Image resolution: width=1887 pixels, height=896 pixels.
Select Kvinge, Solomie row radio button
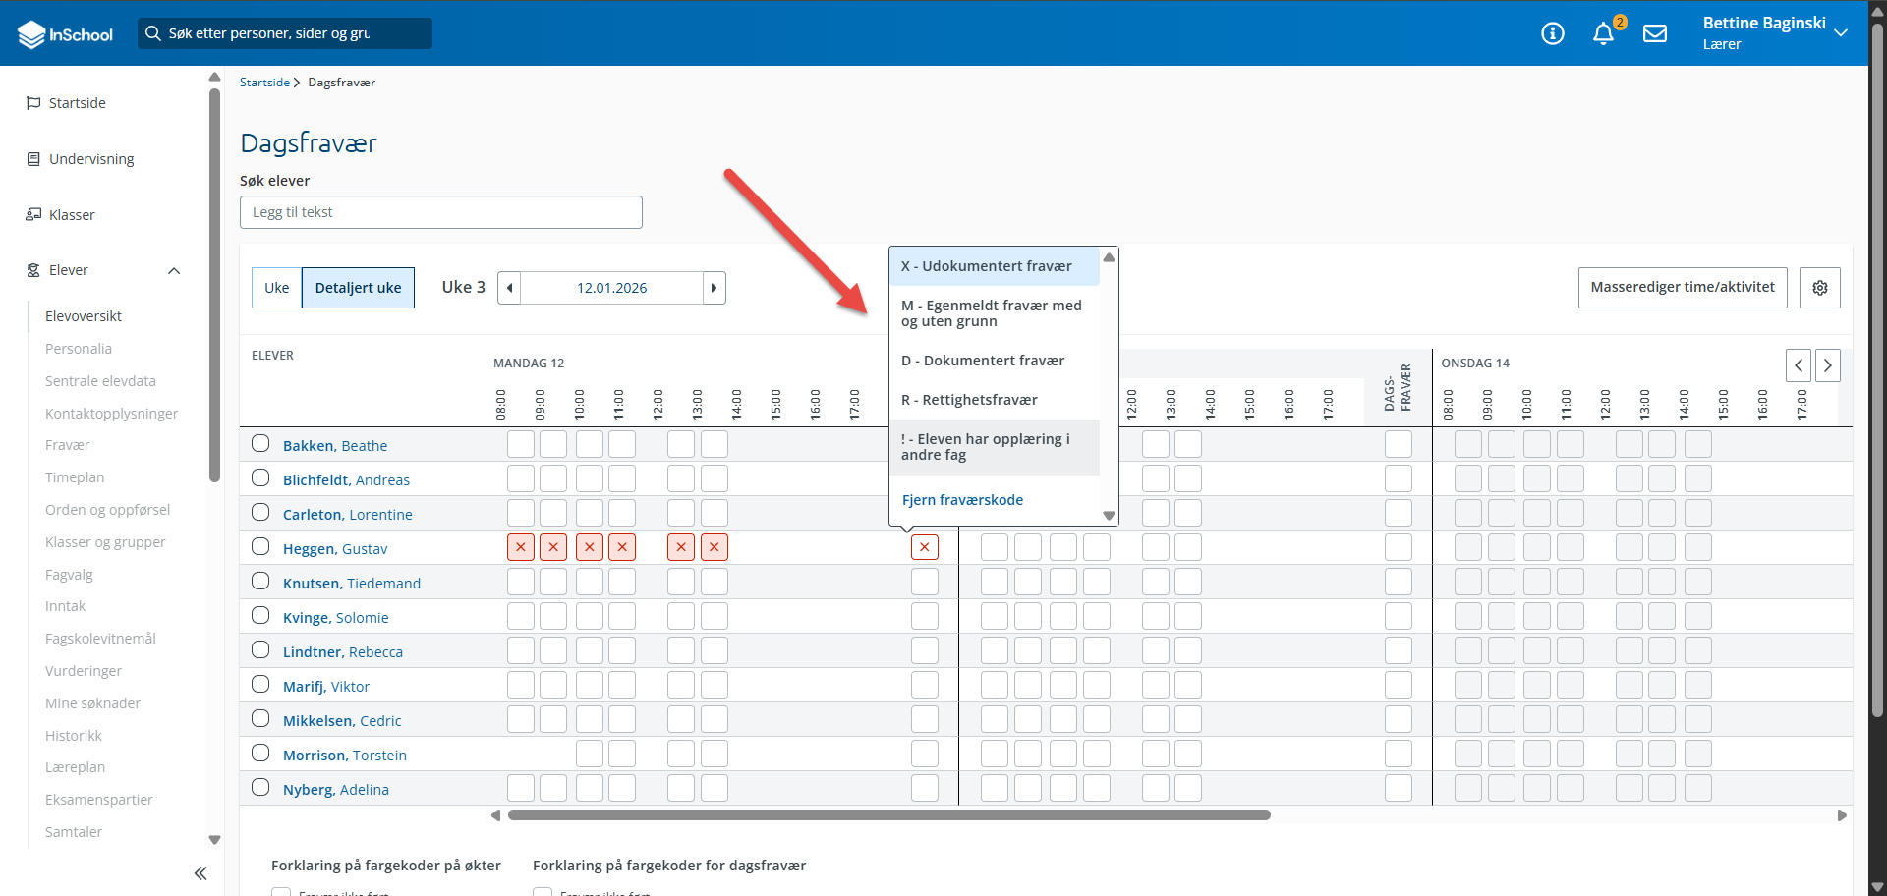click(260, 615)
